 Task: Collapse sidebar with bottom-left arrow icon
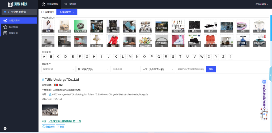pos(5,129)
